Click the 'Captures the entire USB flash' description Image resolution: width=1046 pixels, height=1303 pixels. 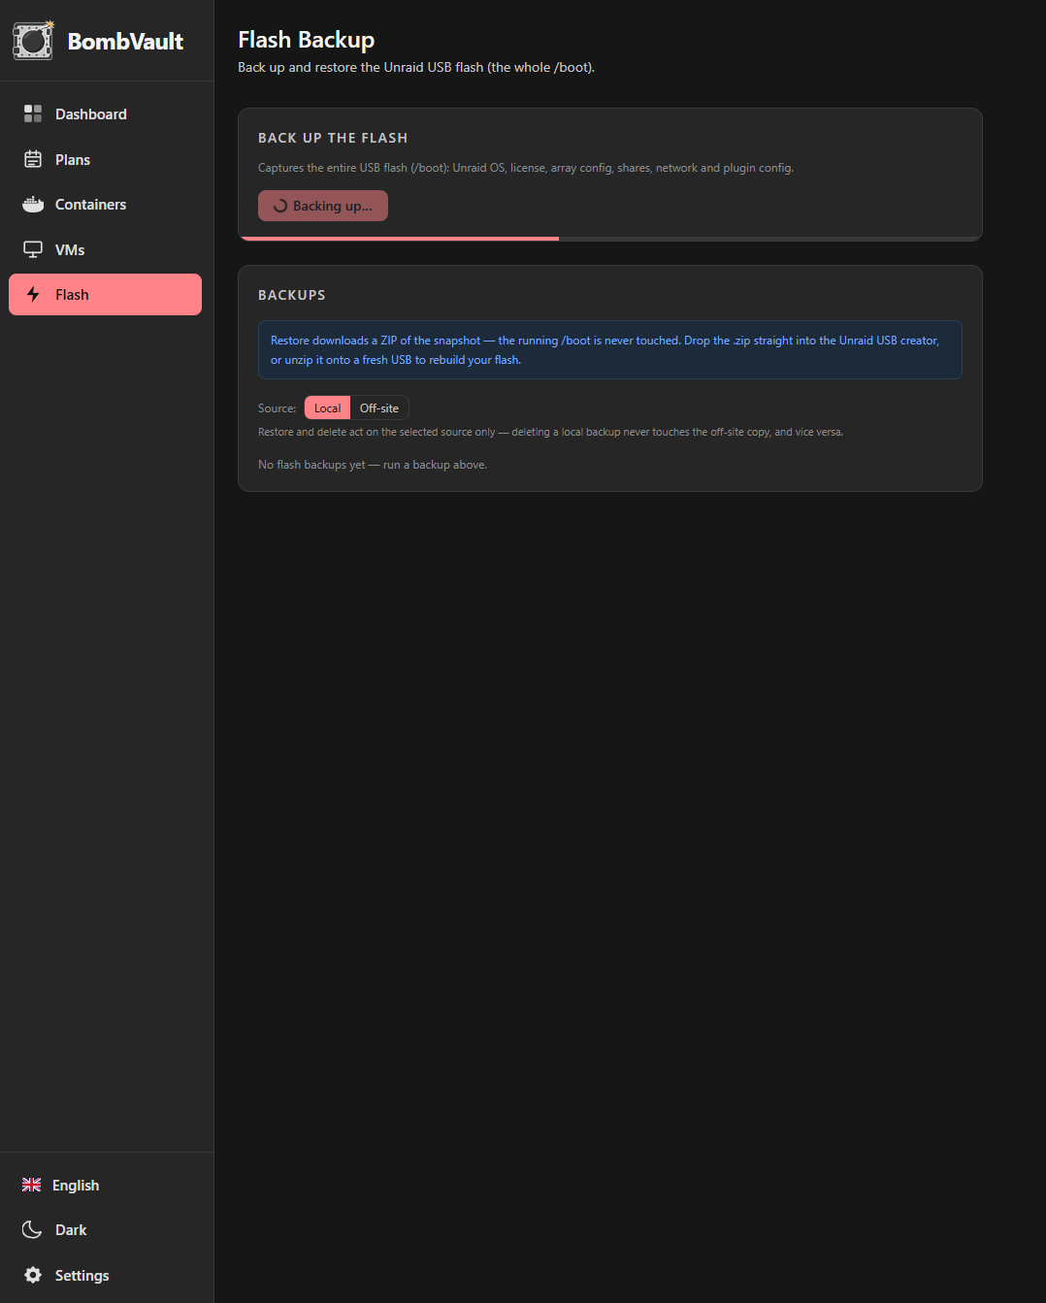point(526,168)
